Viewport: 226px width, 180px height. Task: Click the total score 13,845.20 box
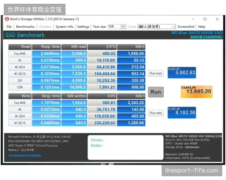tap(197, 92)
